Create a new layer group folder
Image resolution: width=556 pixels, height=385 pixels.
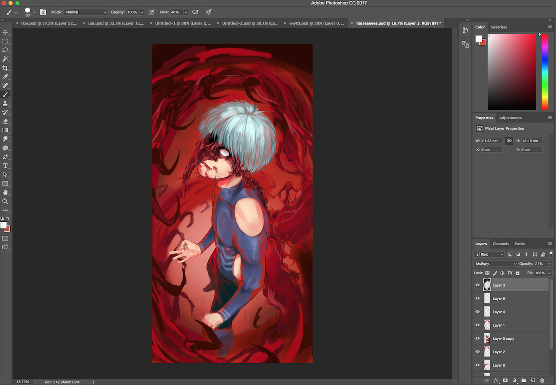click(524, 381)
